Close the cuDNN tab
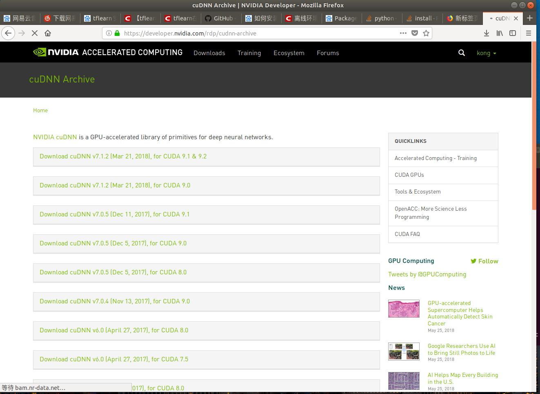This screenshot has width=540, height=394. (516, 18)
